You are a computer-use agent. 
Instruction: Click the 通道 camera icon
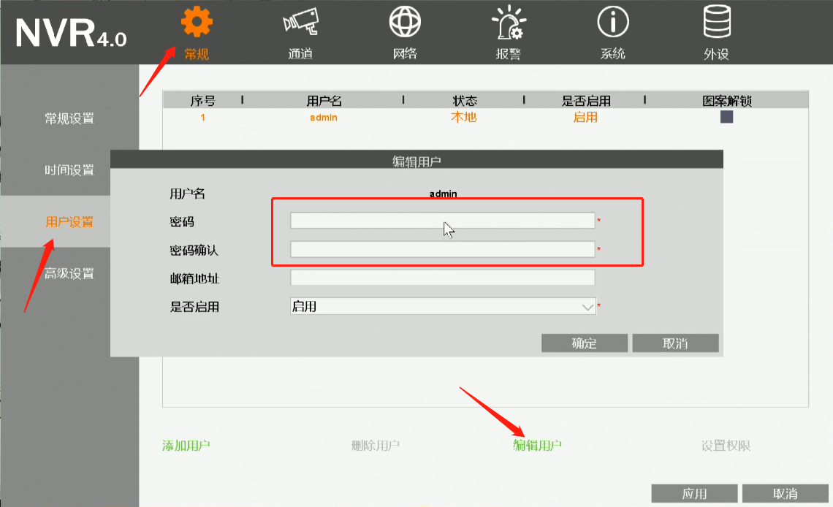pos(300,23)
